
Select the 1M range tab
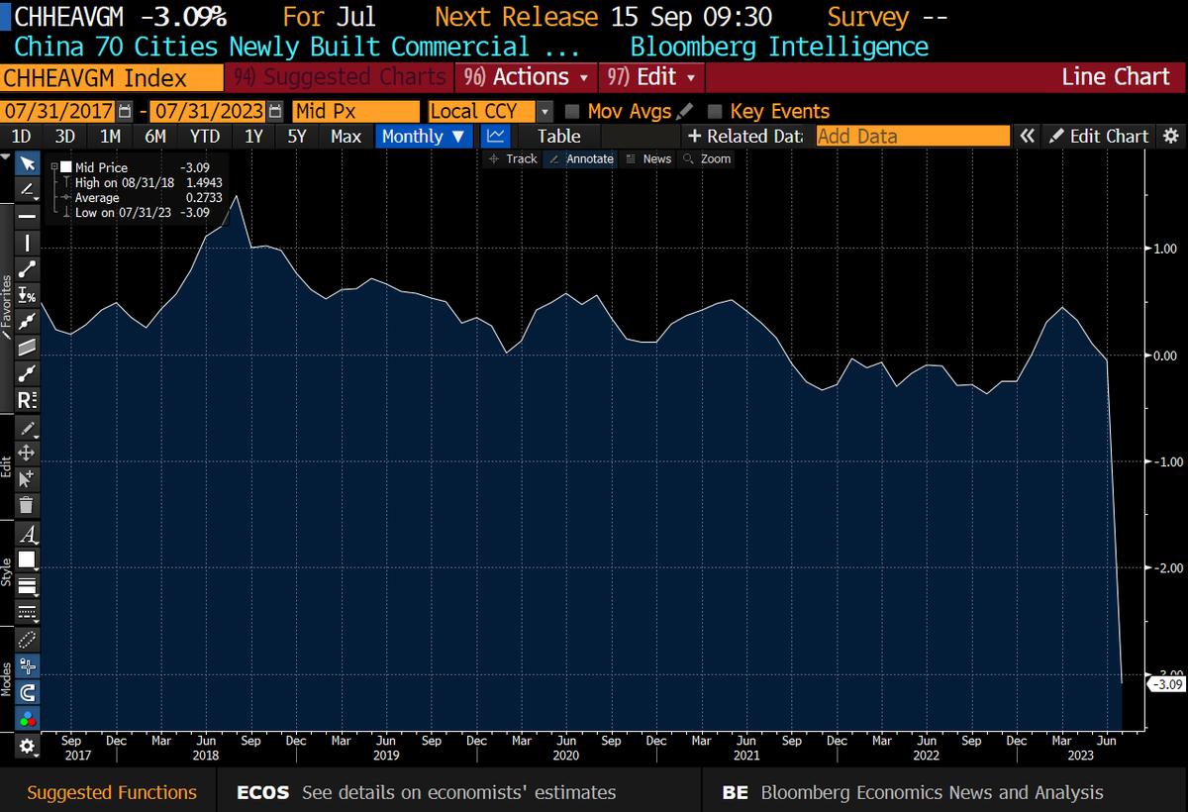[111, 137]
